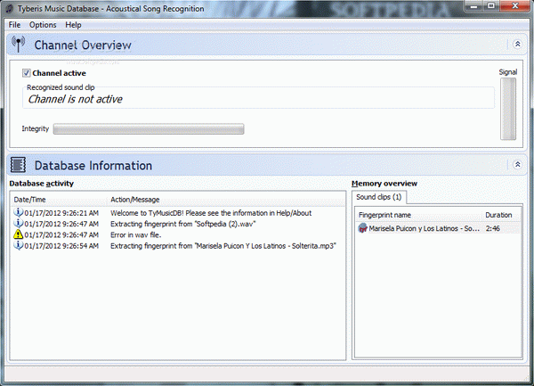Select the Welcome to TyMusicDB! message
Screen dimensions: 534x386
[211, 213]
